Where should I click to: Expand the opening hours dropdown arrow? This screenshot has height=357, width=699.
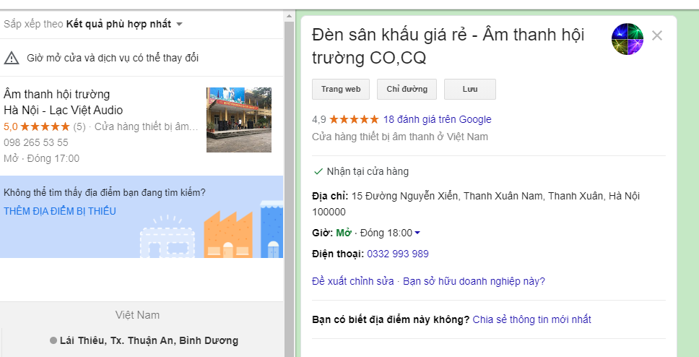tap(417, 233)
